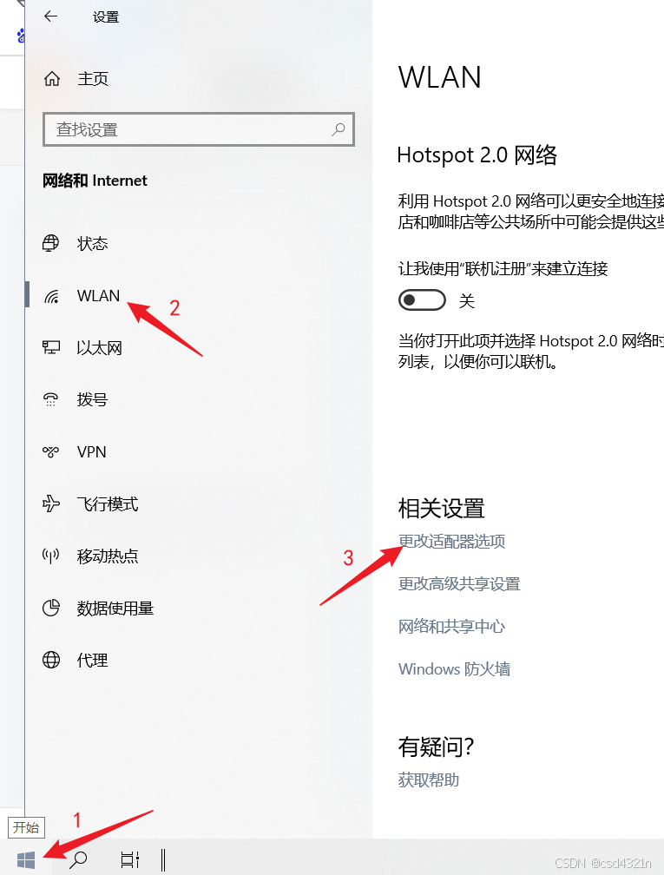
Task: Open 网络和共享中心 link
Action: (x=451, y=626)
